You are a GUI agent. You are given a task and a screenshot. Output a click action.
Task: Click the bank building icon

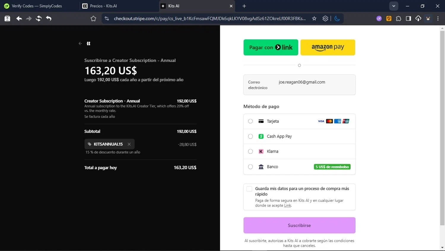[261, 167]
